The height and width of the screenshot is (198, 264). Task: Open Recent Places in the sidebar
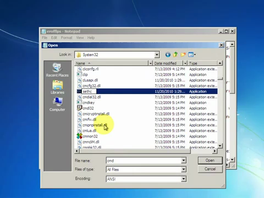[57, 70]
